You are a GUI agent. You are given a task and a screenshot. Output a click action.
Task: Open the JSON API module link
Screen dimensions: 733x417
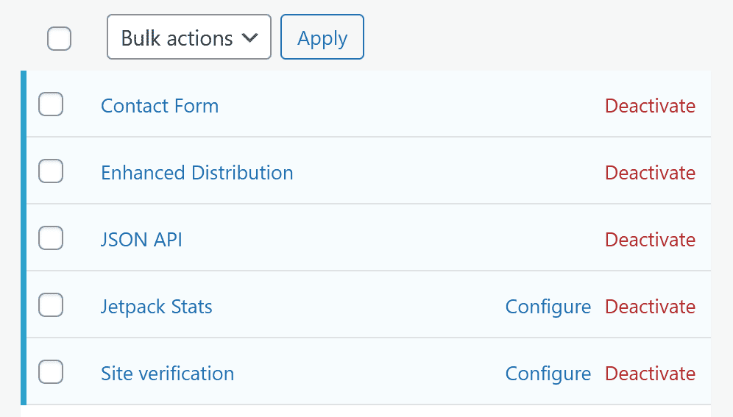(x=141, y=240)
